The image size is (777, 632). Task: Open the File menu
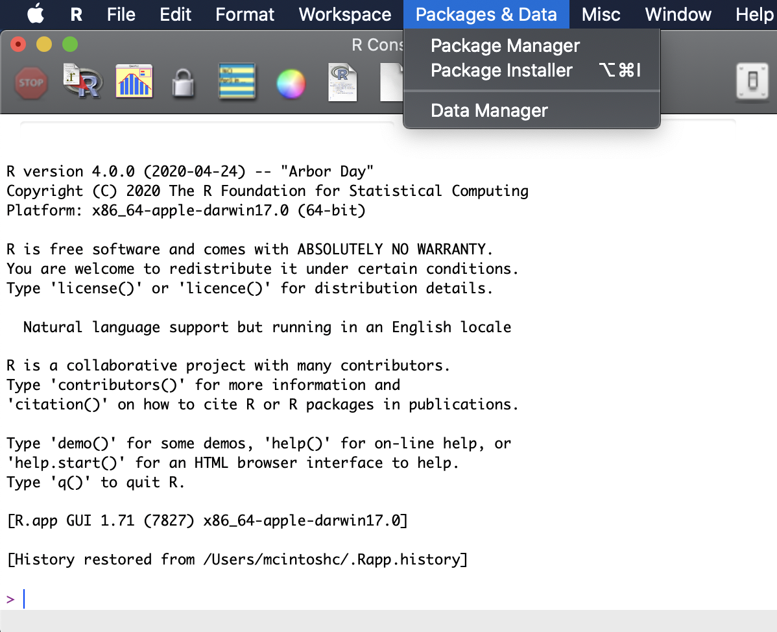121,14
